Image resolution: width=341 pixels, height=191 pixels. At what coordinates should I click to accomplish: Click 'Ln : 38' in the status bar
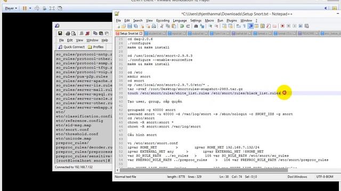point(224,177)
